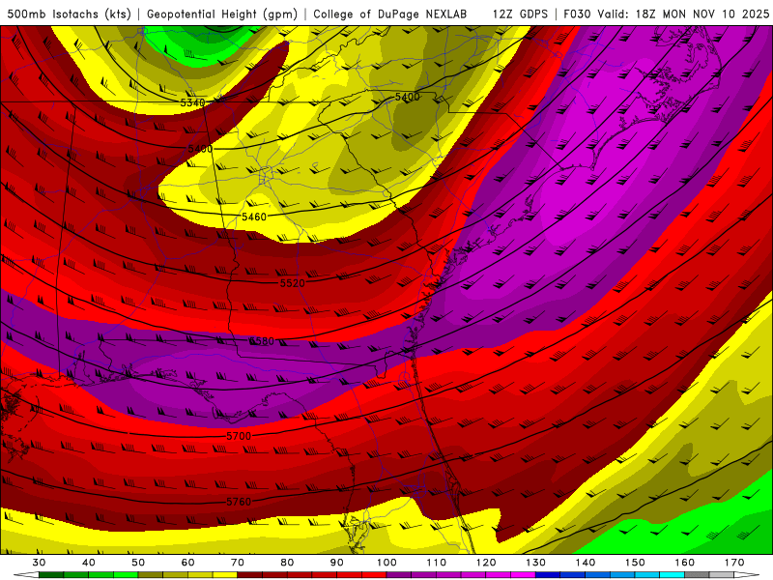773x580 pixels.
Task: Click the legend value 160
Action: 685,563
